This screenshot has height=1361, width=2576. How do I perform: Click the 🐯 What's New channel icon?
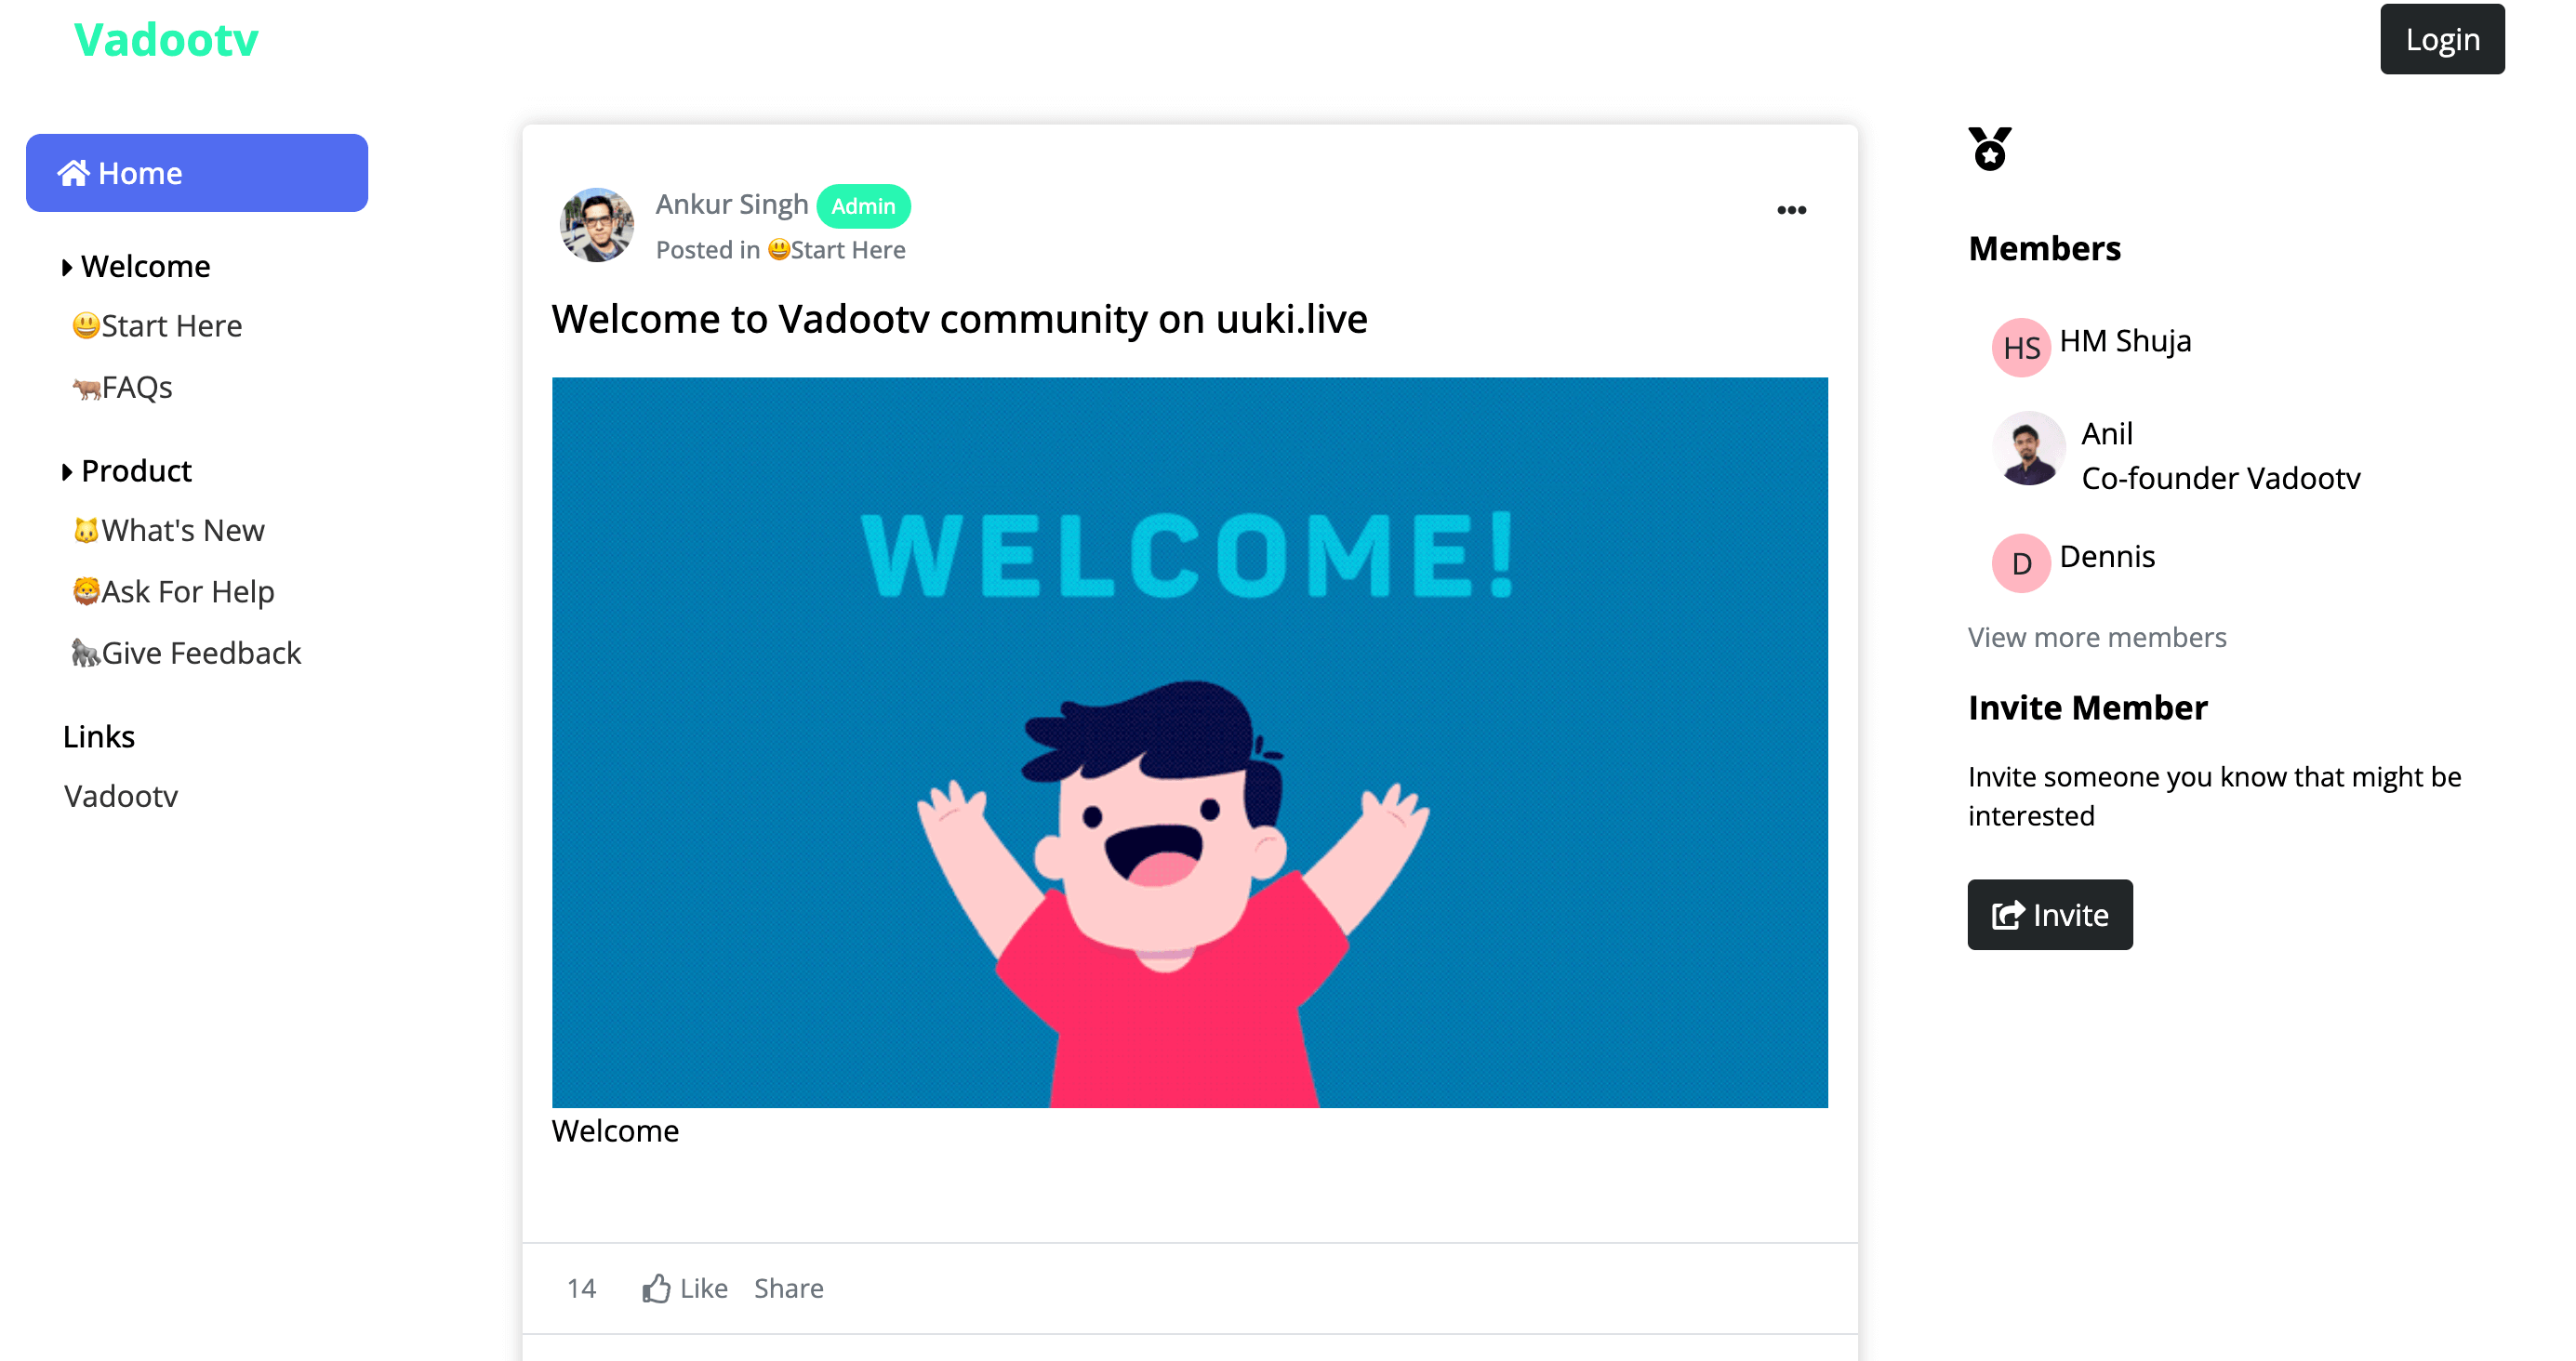click(90, 530)
